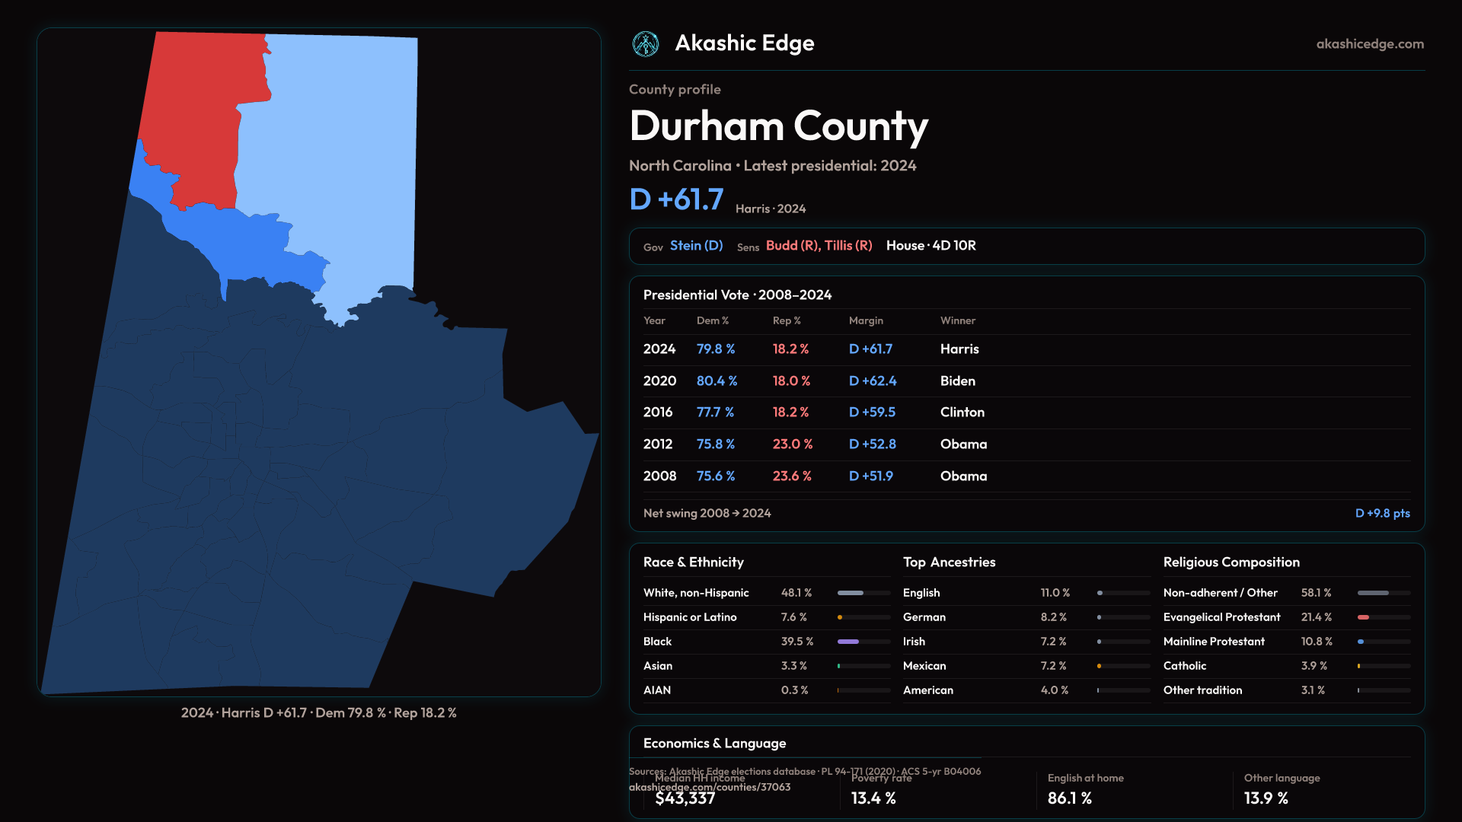Click House 4D 10R label
Screen dimensions: 1462x822
(x=931, y=246)
